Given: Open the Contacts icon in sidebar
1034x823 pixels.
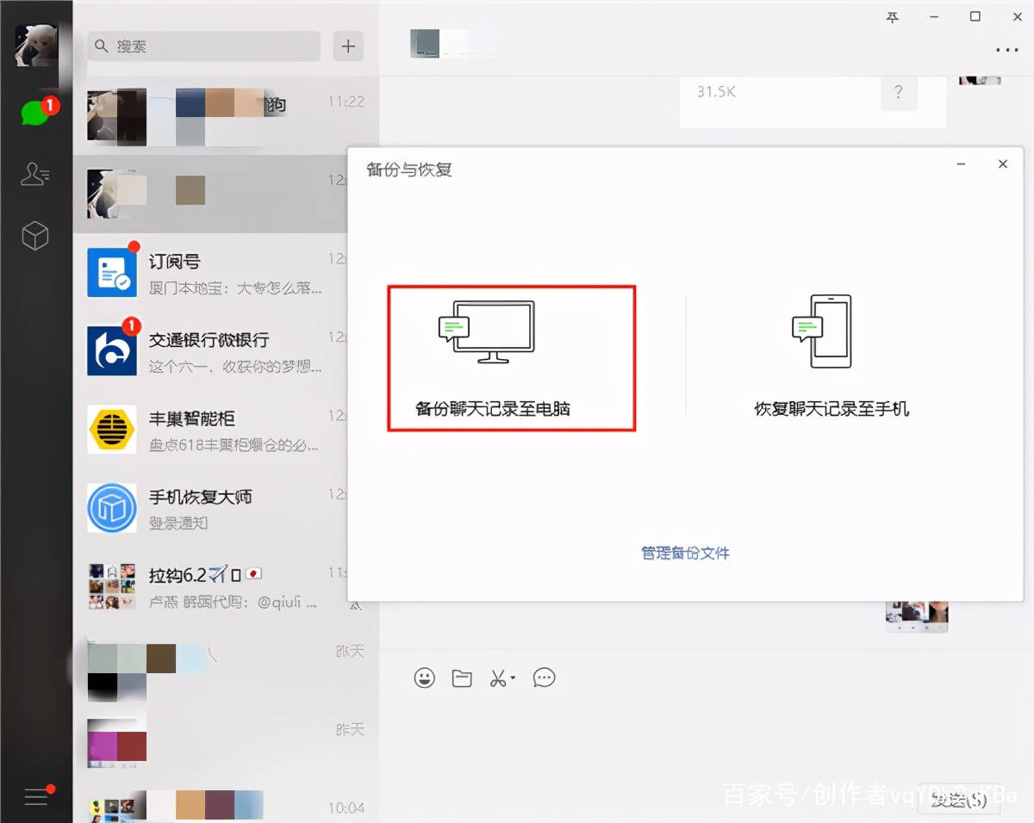Looking at the screenshot, I should click(34, 175).
